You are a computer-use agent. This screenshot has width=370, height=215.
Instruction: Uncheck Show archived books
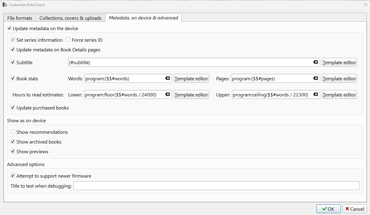(13, 142)
